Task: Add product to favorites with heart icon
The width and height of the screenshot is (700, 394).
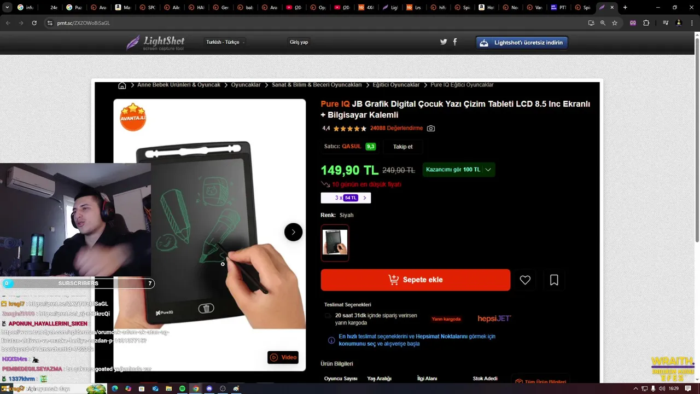Action: tap(525, 280)
